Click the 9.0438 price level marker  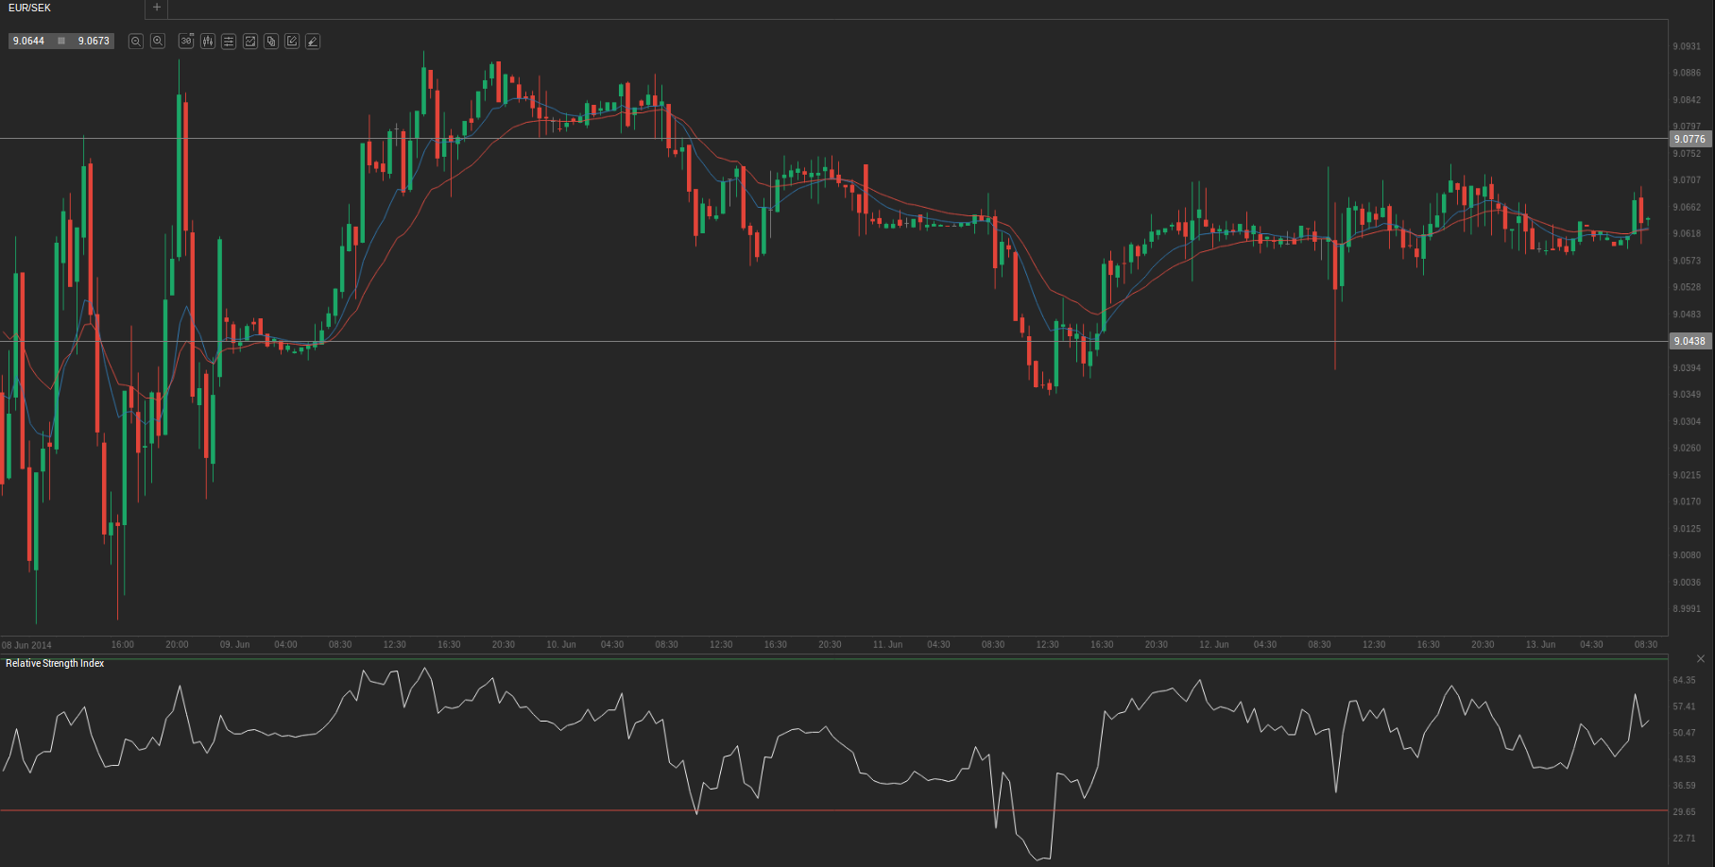pos(1689,341)
